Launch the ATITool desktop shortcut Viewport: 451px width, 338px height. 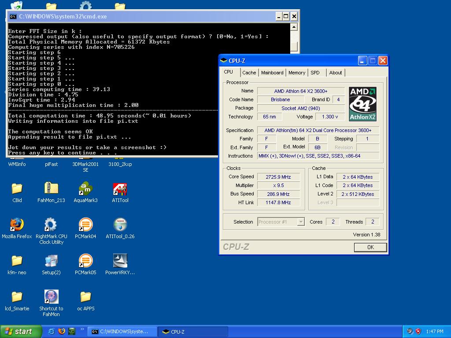[x=120, y=193]
